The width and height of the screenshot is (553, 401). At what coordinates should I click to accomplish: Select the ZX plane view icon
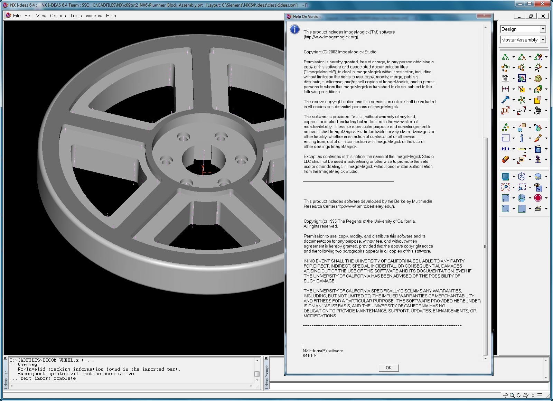coord(505,198)
